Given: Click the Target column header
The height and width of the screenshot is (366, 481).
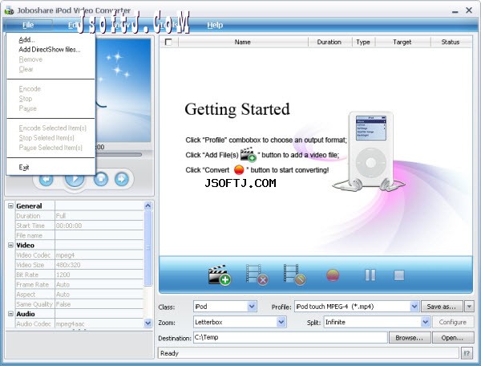Looking at the screenshot, I should (402, 42).
